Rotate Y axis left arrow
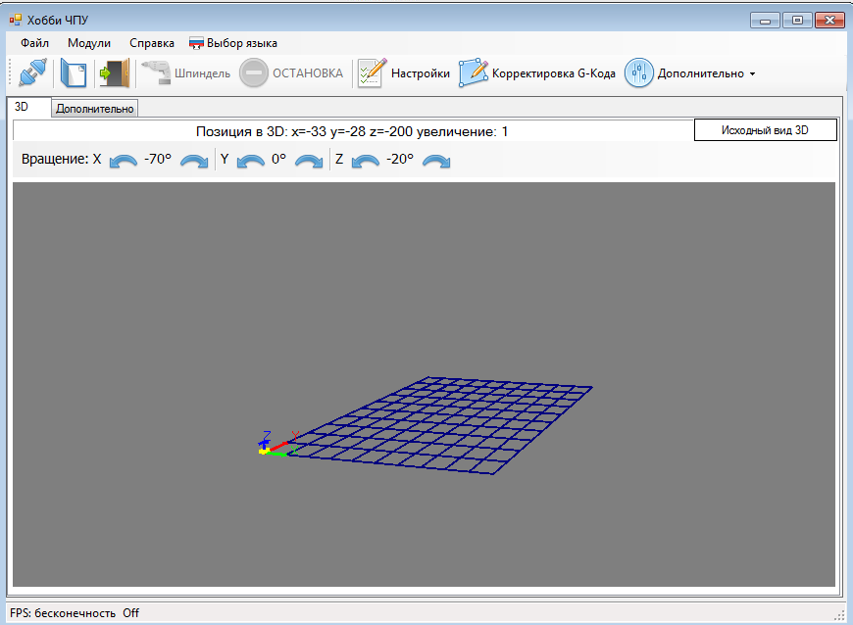This screenshot has height=625, width=853. click(251, 161)
